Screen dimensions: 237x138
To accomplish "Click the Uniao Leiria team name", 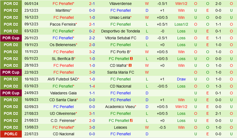I will (x=119, y=17).
